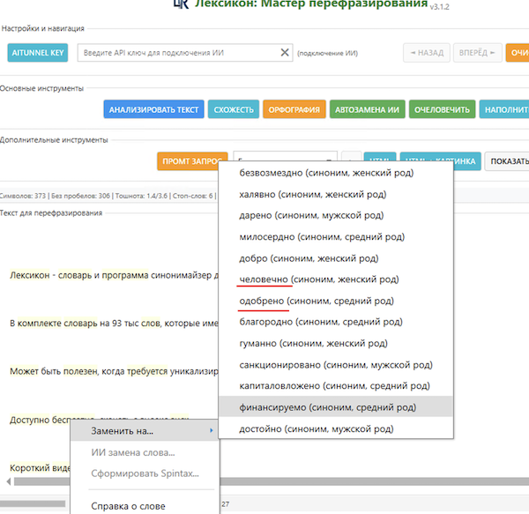Run the ОРФОГРАФИЯ spell check
The image size is (529, 514).
point(292,109)
